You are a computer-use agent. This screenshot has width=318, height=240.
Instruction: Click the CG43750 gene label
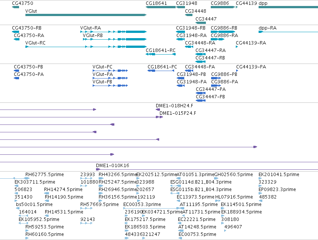[22, 3]
